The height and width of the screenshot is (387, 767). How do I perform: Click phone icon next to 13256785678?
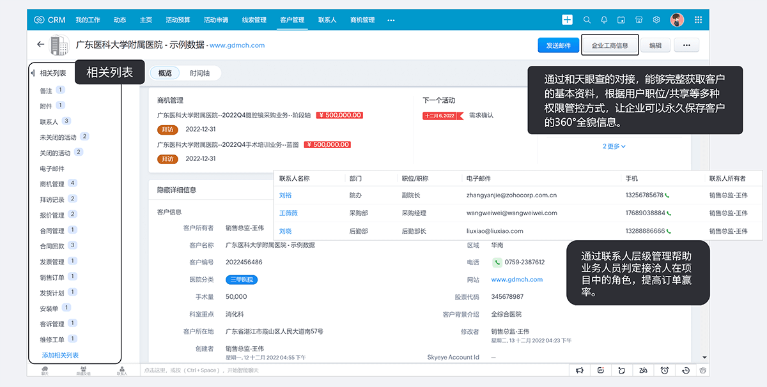667,195
